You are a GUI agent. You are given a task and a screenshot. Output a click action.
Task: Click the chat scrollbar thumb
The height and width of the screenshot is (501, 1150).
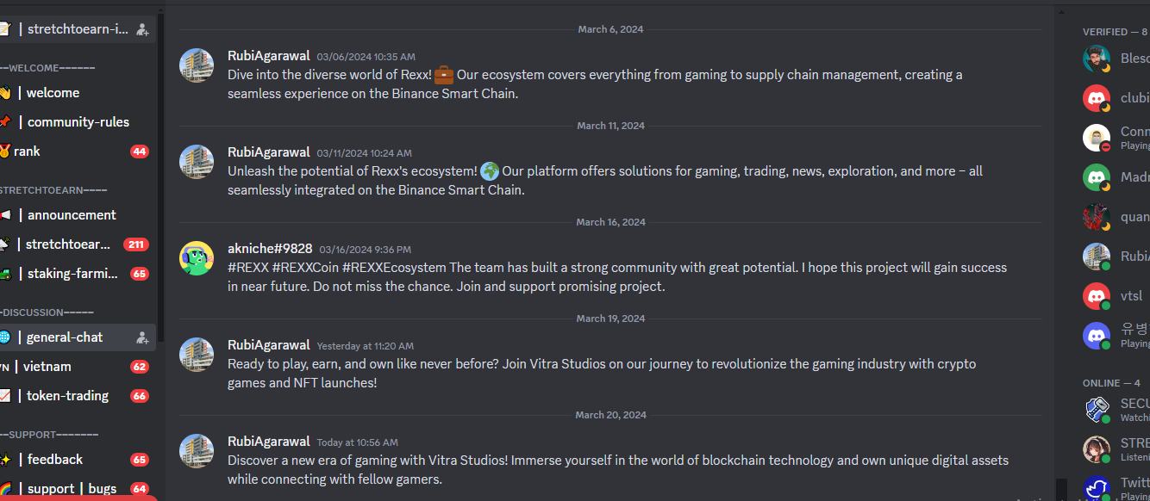coord(1061,489)
